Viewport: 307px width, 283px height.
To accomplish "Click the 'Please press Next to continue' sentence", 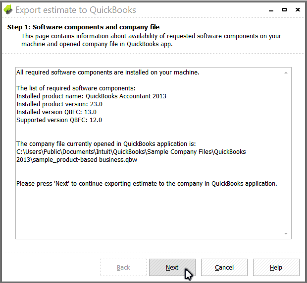I will click(x=147, y=184).
